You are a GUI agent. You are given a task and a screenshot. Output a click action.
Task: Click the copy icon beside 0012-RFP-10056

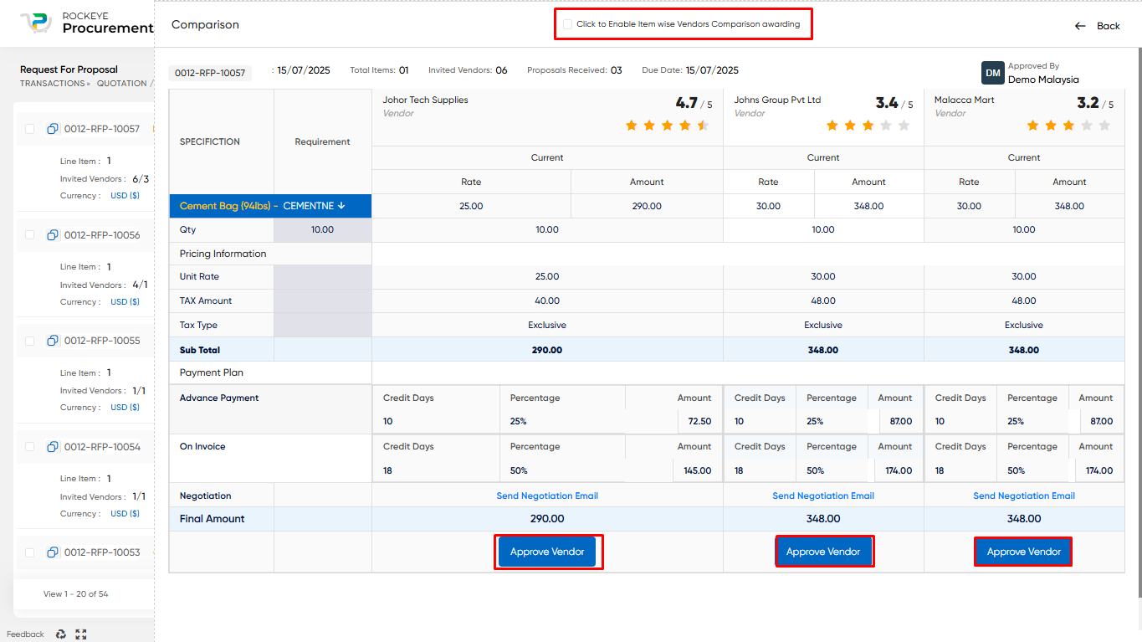tap(53, 235)
